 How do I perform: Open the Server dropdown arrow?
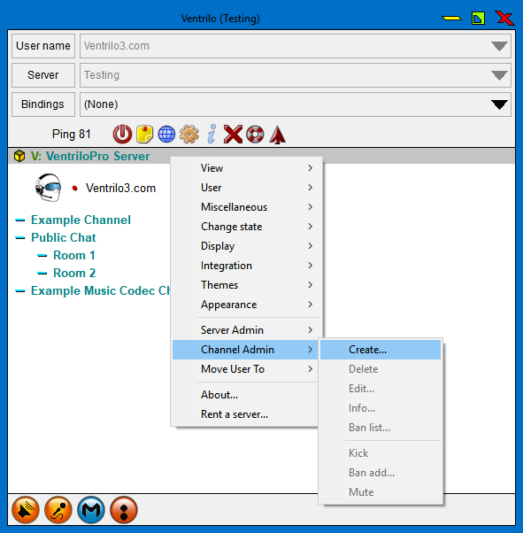(499, 75)
